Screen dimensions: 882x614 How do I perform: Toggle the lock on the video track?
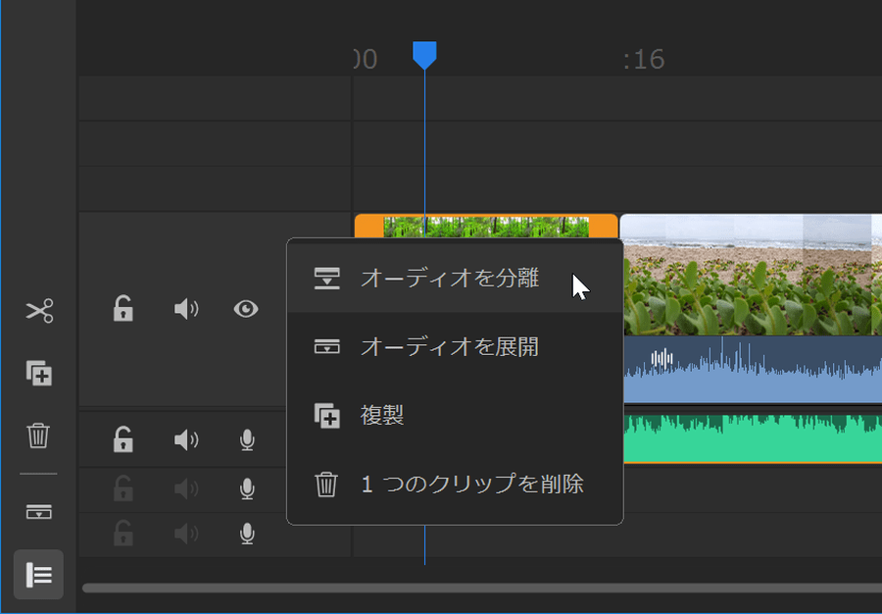[122, 310]
